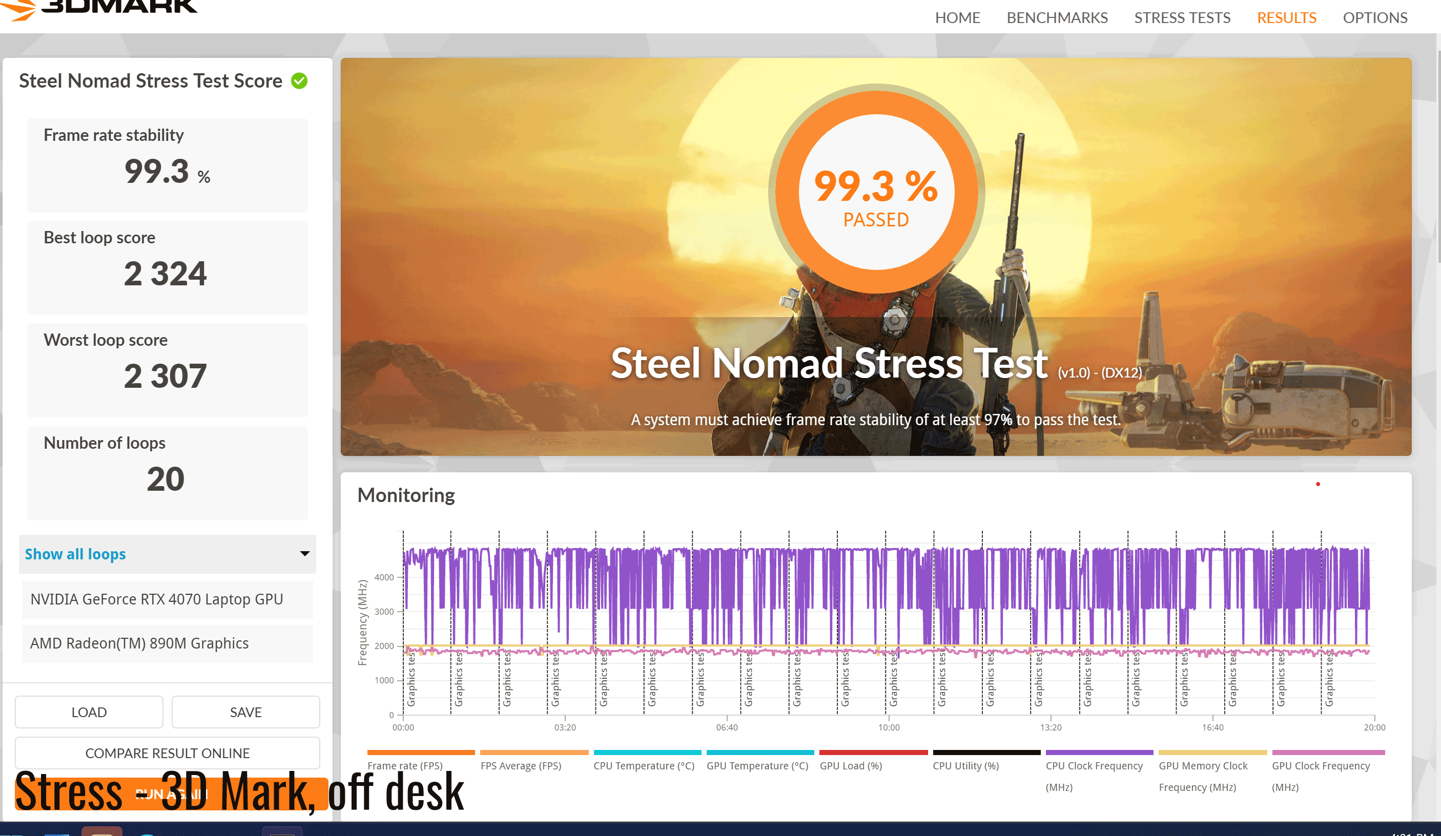Click the 4000 frequency axis label
This screenshot has height=836, width=1441.
pyautogui.click(x=384, y=577)
